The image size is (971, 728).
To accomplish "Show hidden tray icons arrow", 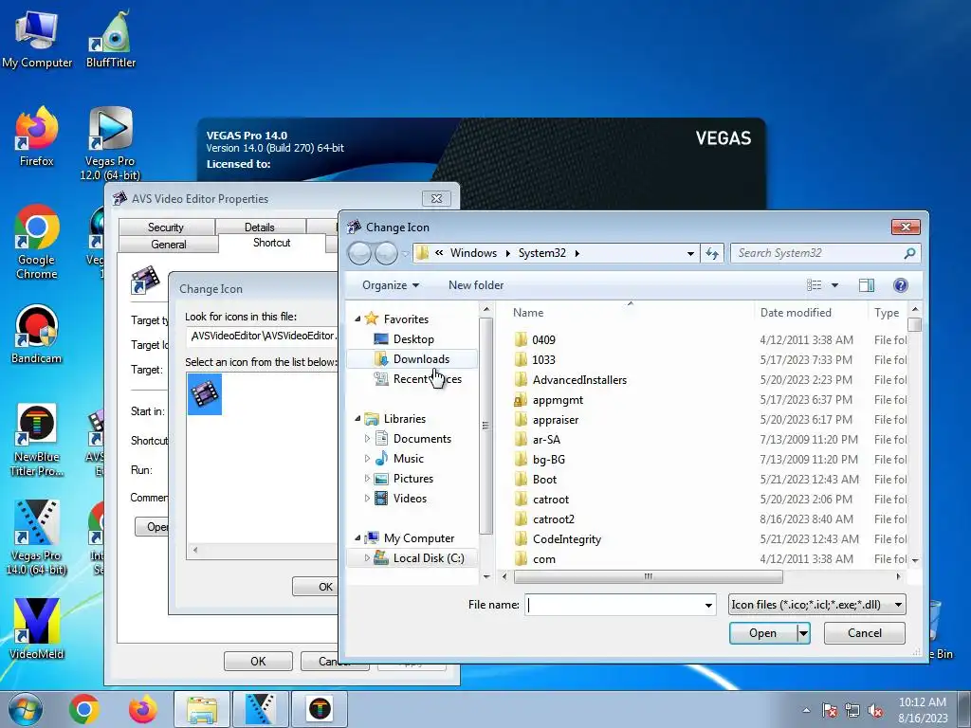I will [x=806, y=710].
